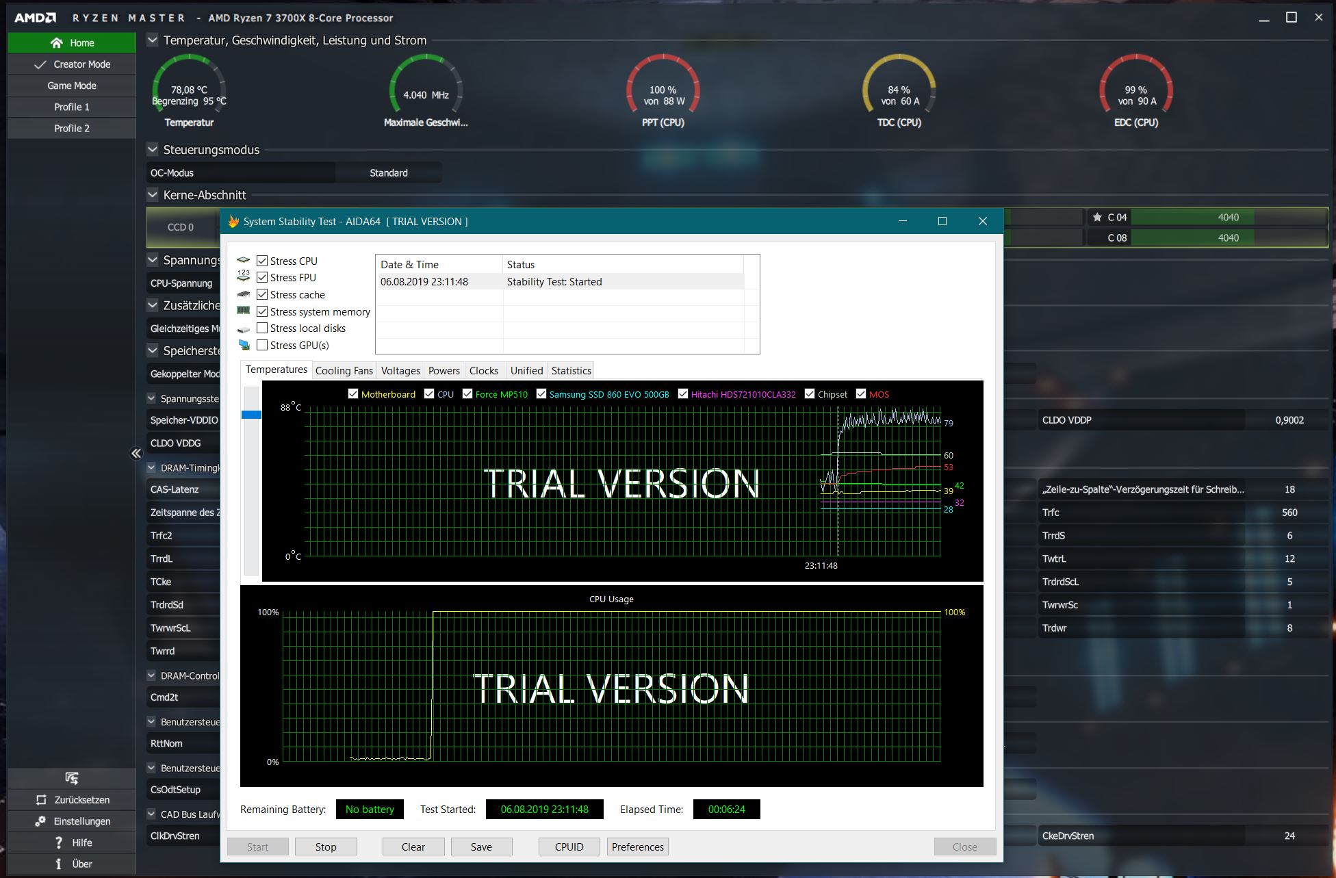
Task: Hide the Motherboard temperature graph line
Action: point(353,394)
